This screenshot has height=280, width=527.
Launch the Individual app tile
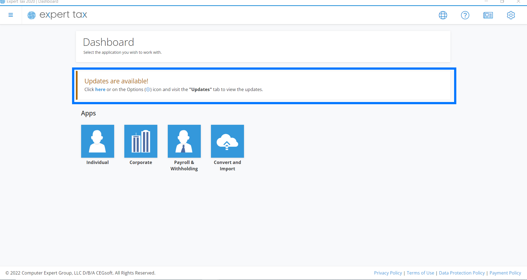98,141
